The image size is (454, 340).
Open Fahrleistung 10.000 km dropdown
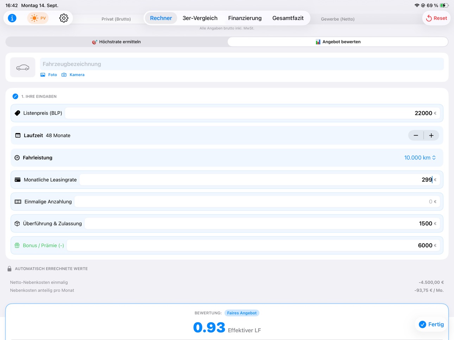pos(420,158)
